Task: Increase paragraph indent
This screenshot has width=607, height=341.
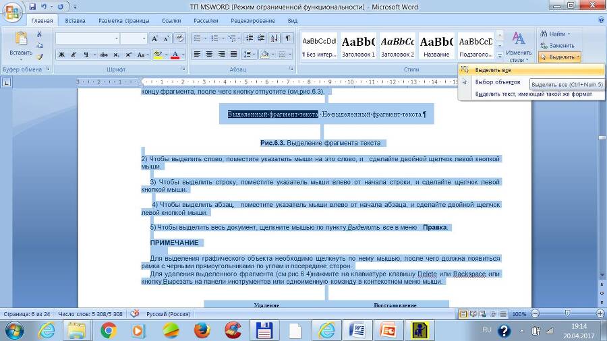Action: point(261,38)
